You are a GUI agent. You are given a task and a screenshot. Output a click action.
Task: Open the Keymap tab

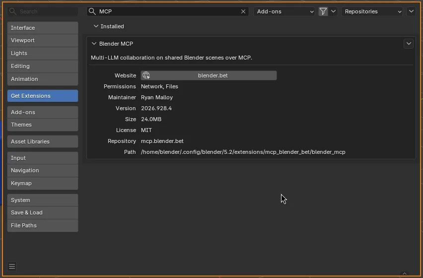(43, 183)
